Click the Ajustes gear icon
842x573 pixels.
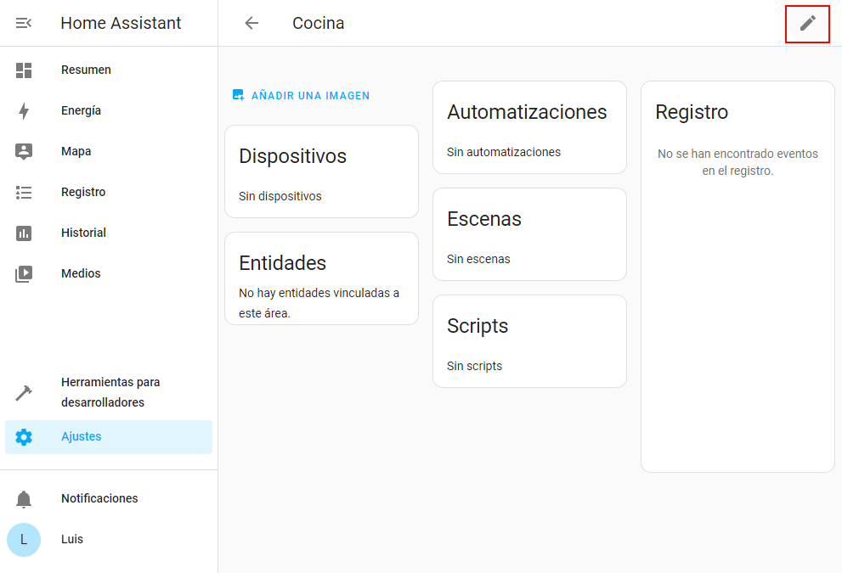[24, 437]
